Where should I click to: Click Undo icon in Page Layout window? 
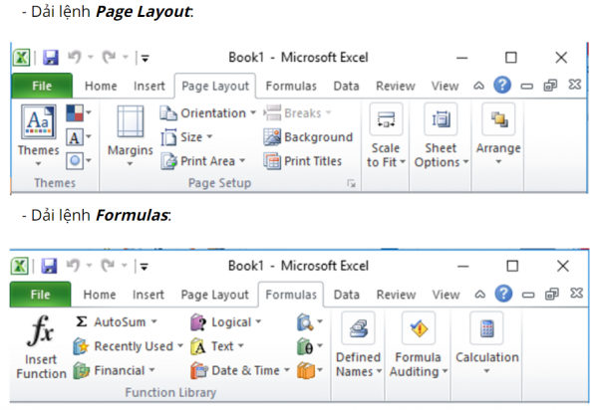(75, 58)
